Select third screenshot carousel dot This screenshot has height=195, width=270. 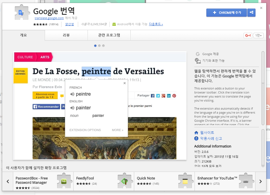[103, 46]
